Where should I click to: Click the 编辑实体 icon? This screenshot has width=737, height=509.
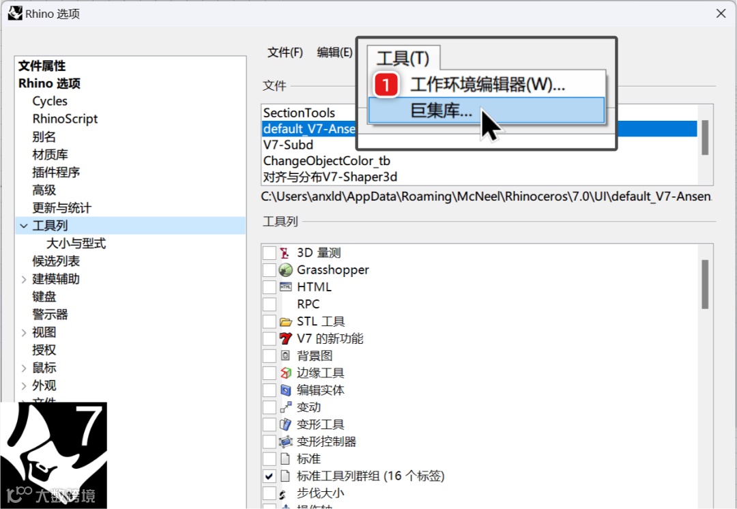285,390
